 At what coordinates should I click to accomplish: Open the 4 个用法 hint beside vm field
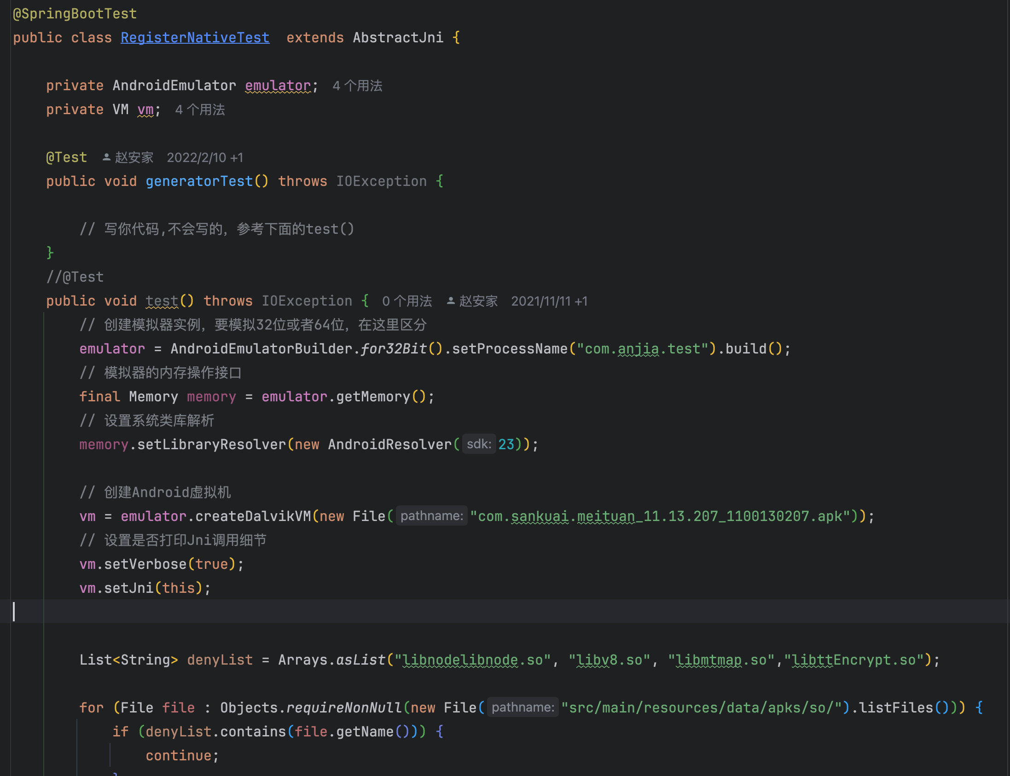tap(200, 110)
